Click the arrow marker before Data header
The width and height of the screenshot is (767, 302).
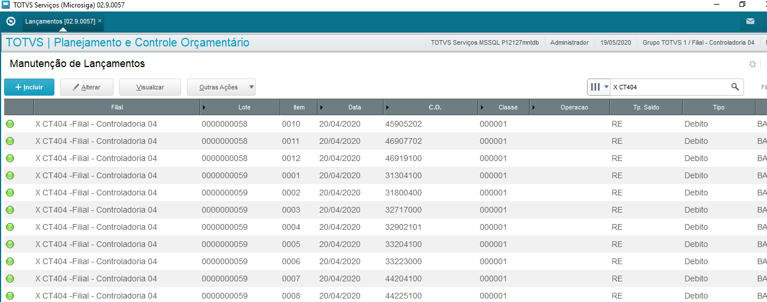322,107
